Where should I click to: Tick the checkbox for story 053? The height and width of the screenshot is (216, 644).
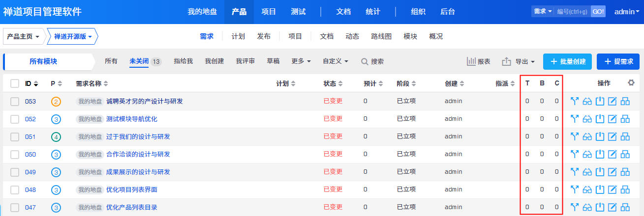pyautogui.click(x=15, y=102)
